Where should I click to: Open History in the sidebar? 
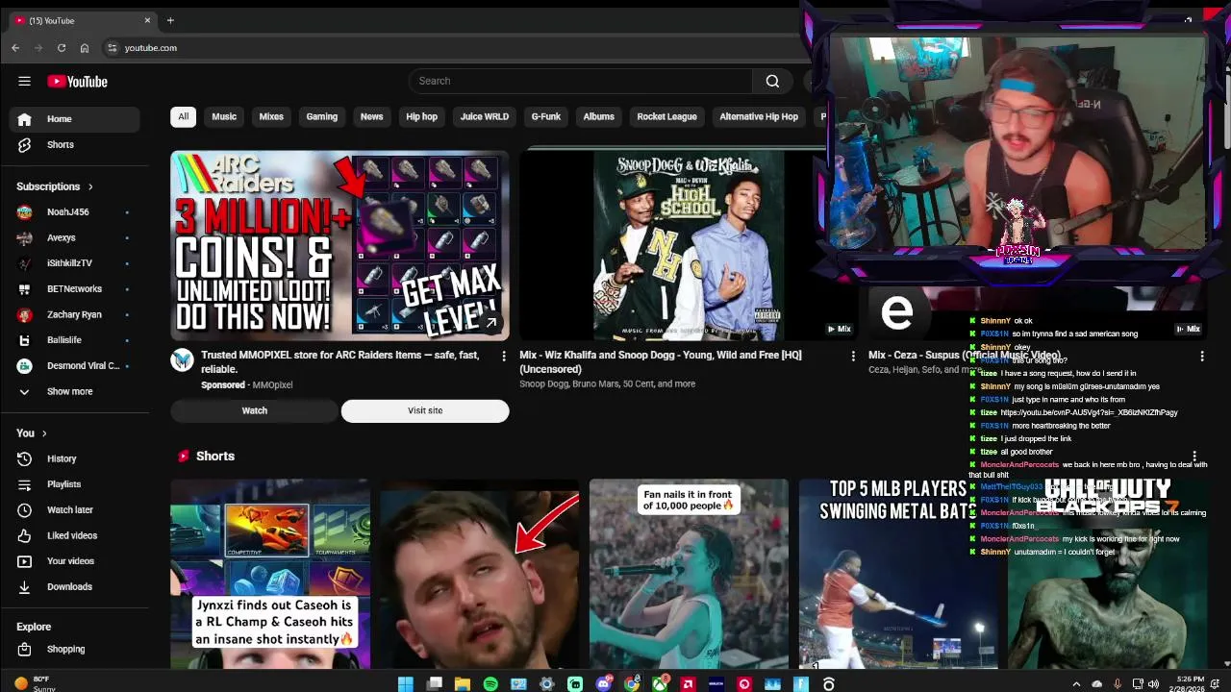pos(75,458)
